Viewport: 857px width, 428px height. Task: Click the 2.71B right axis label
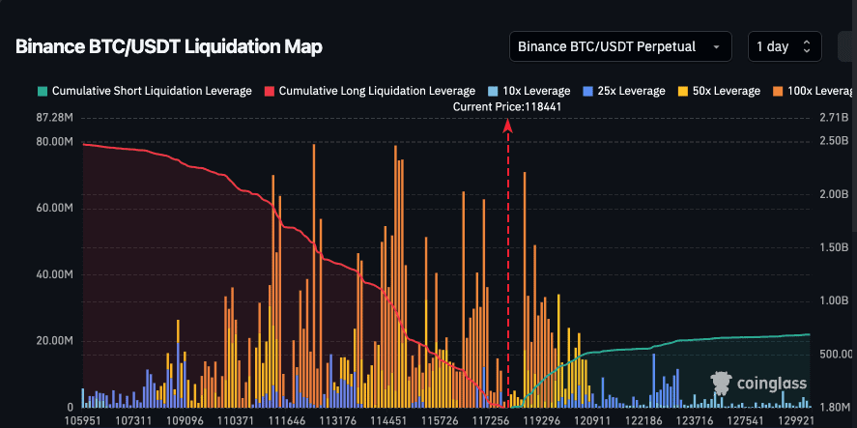834,118
